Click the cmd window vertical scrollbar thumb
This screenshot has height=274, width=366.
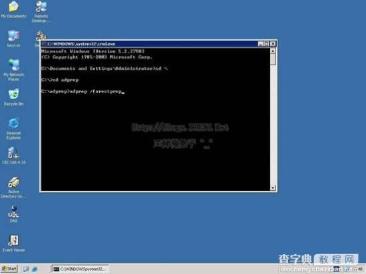coord(273,59)
